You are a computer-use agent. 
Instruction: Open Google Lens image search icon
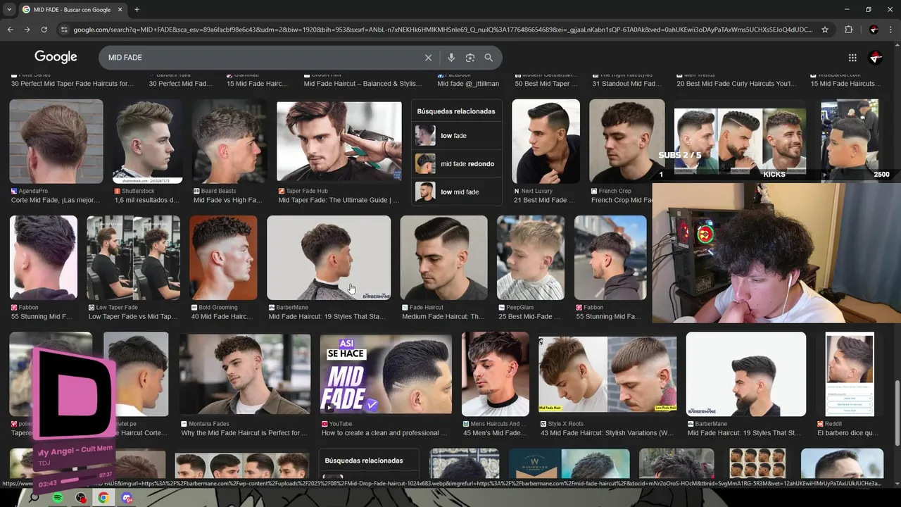click(x=470, y=58)
